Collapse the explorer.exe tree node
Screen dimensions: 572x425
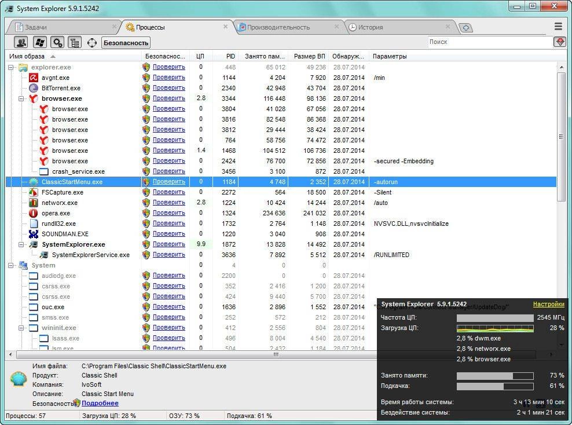pos(11,68)
